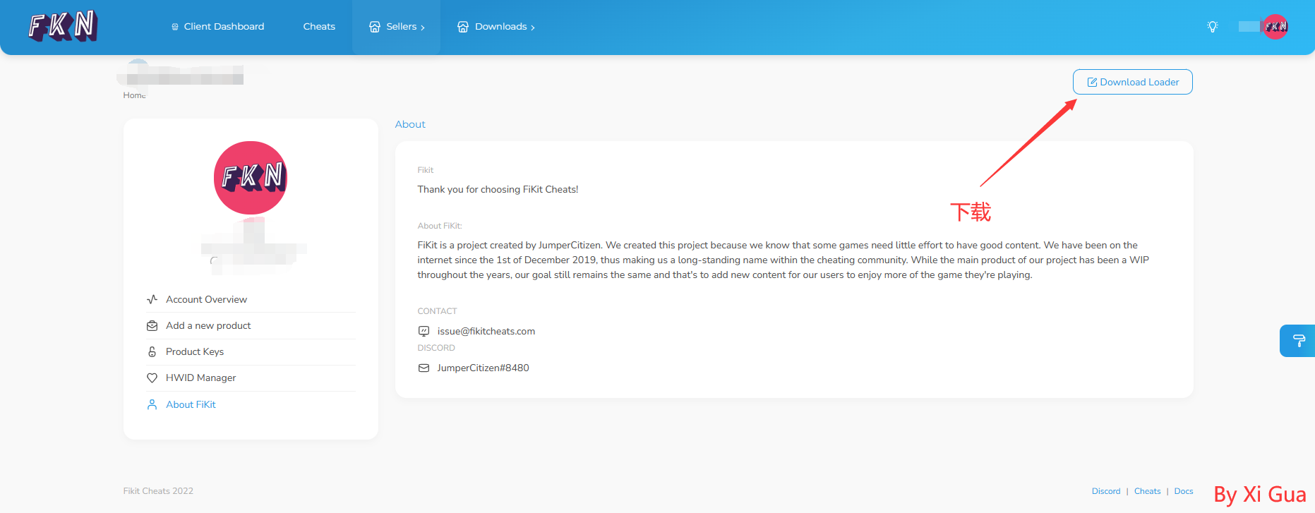Toggle the light bulb theme icon
The width and height of the screenshot is (1315, 513).
(1212, 27)
